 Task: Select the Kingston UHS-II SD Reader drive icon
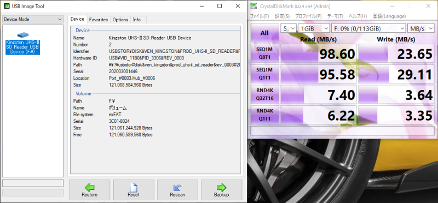point(23,35)
